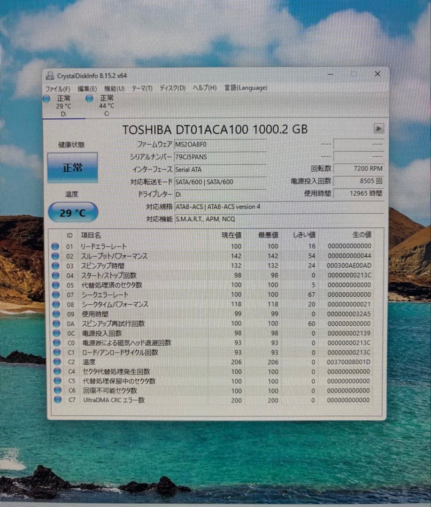
Task: Toggle temperature units via the 29 °C button
Action: click(x=72, y=212)
